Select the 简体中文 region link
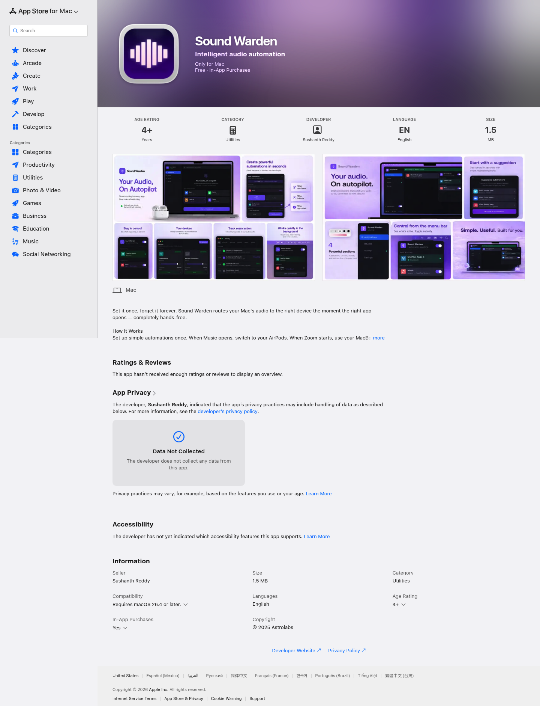540x706 pixels. coord(239,676)
